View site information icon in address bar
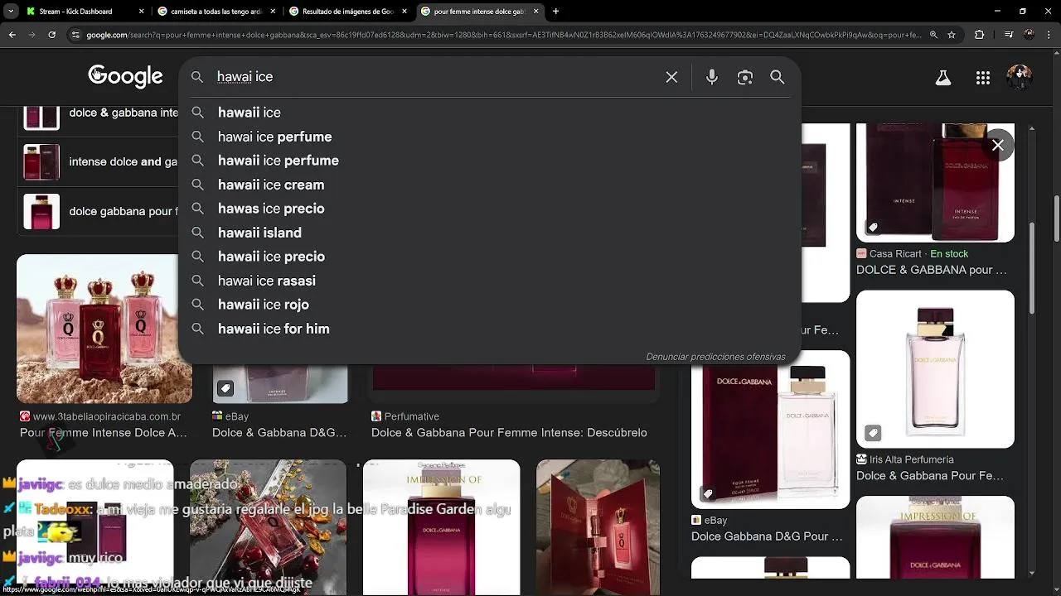The image size is (1061, 596). tap(75, 35)
